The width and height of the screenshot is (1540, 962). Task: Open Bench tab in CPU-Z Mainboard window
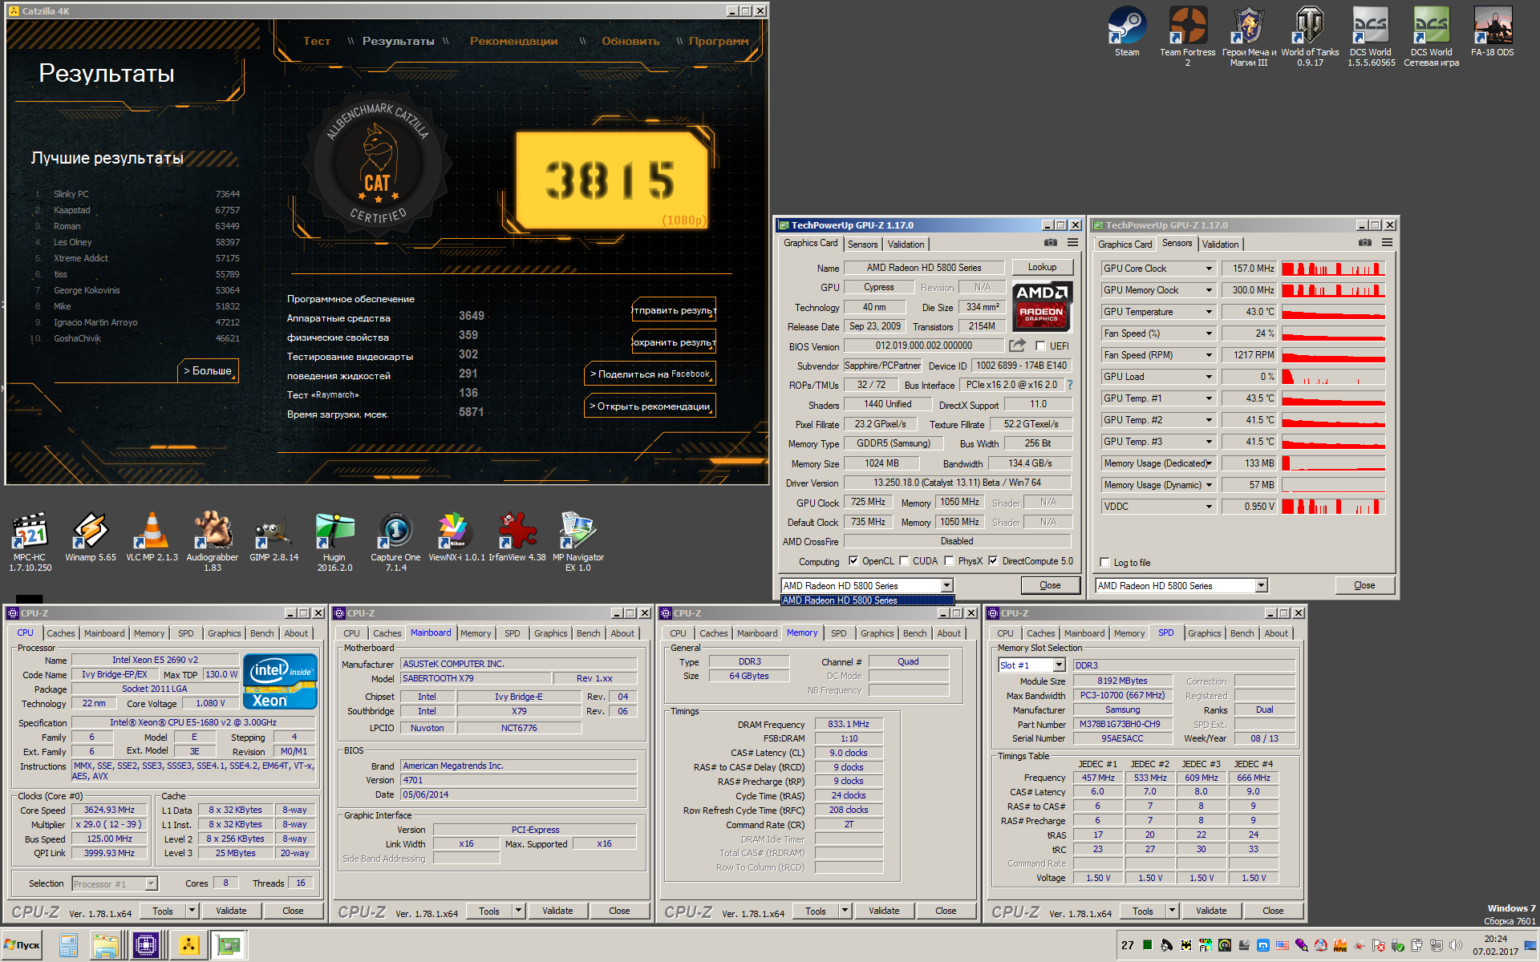(589, 633)
